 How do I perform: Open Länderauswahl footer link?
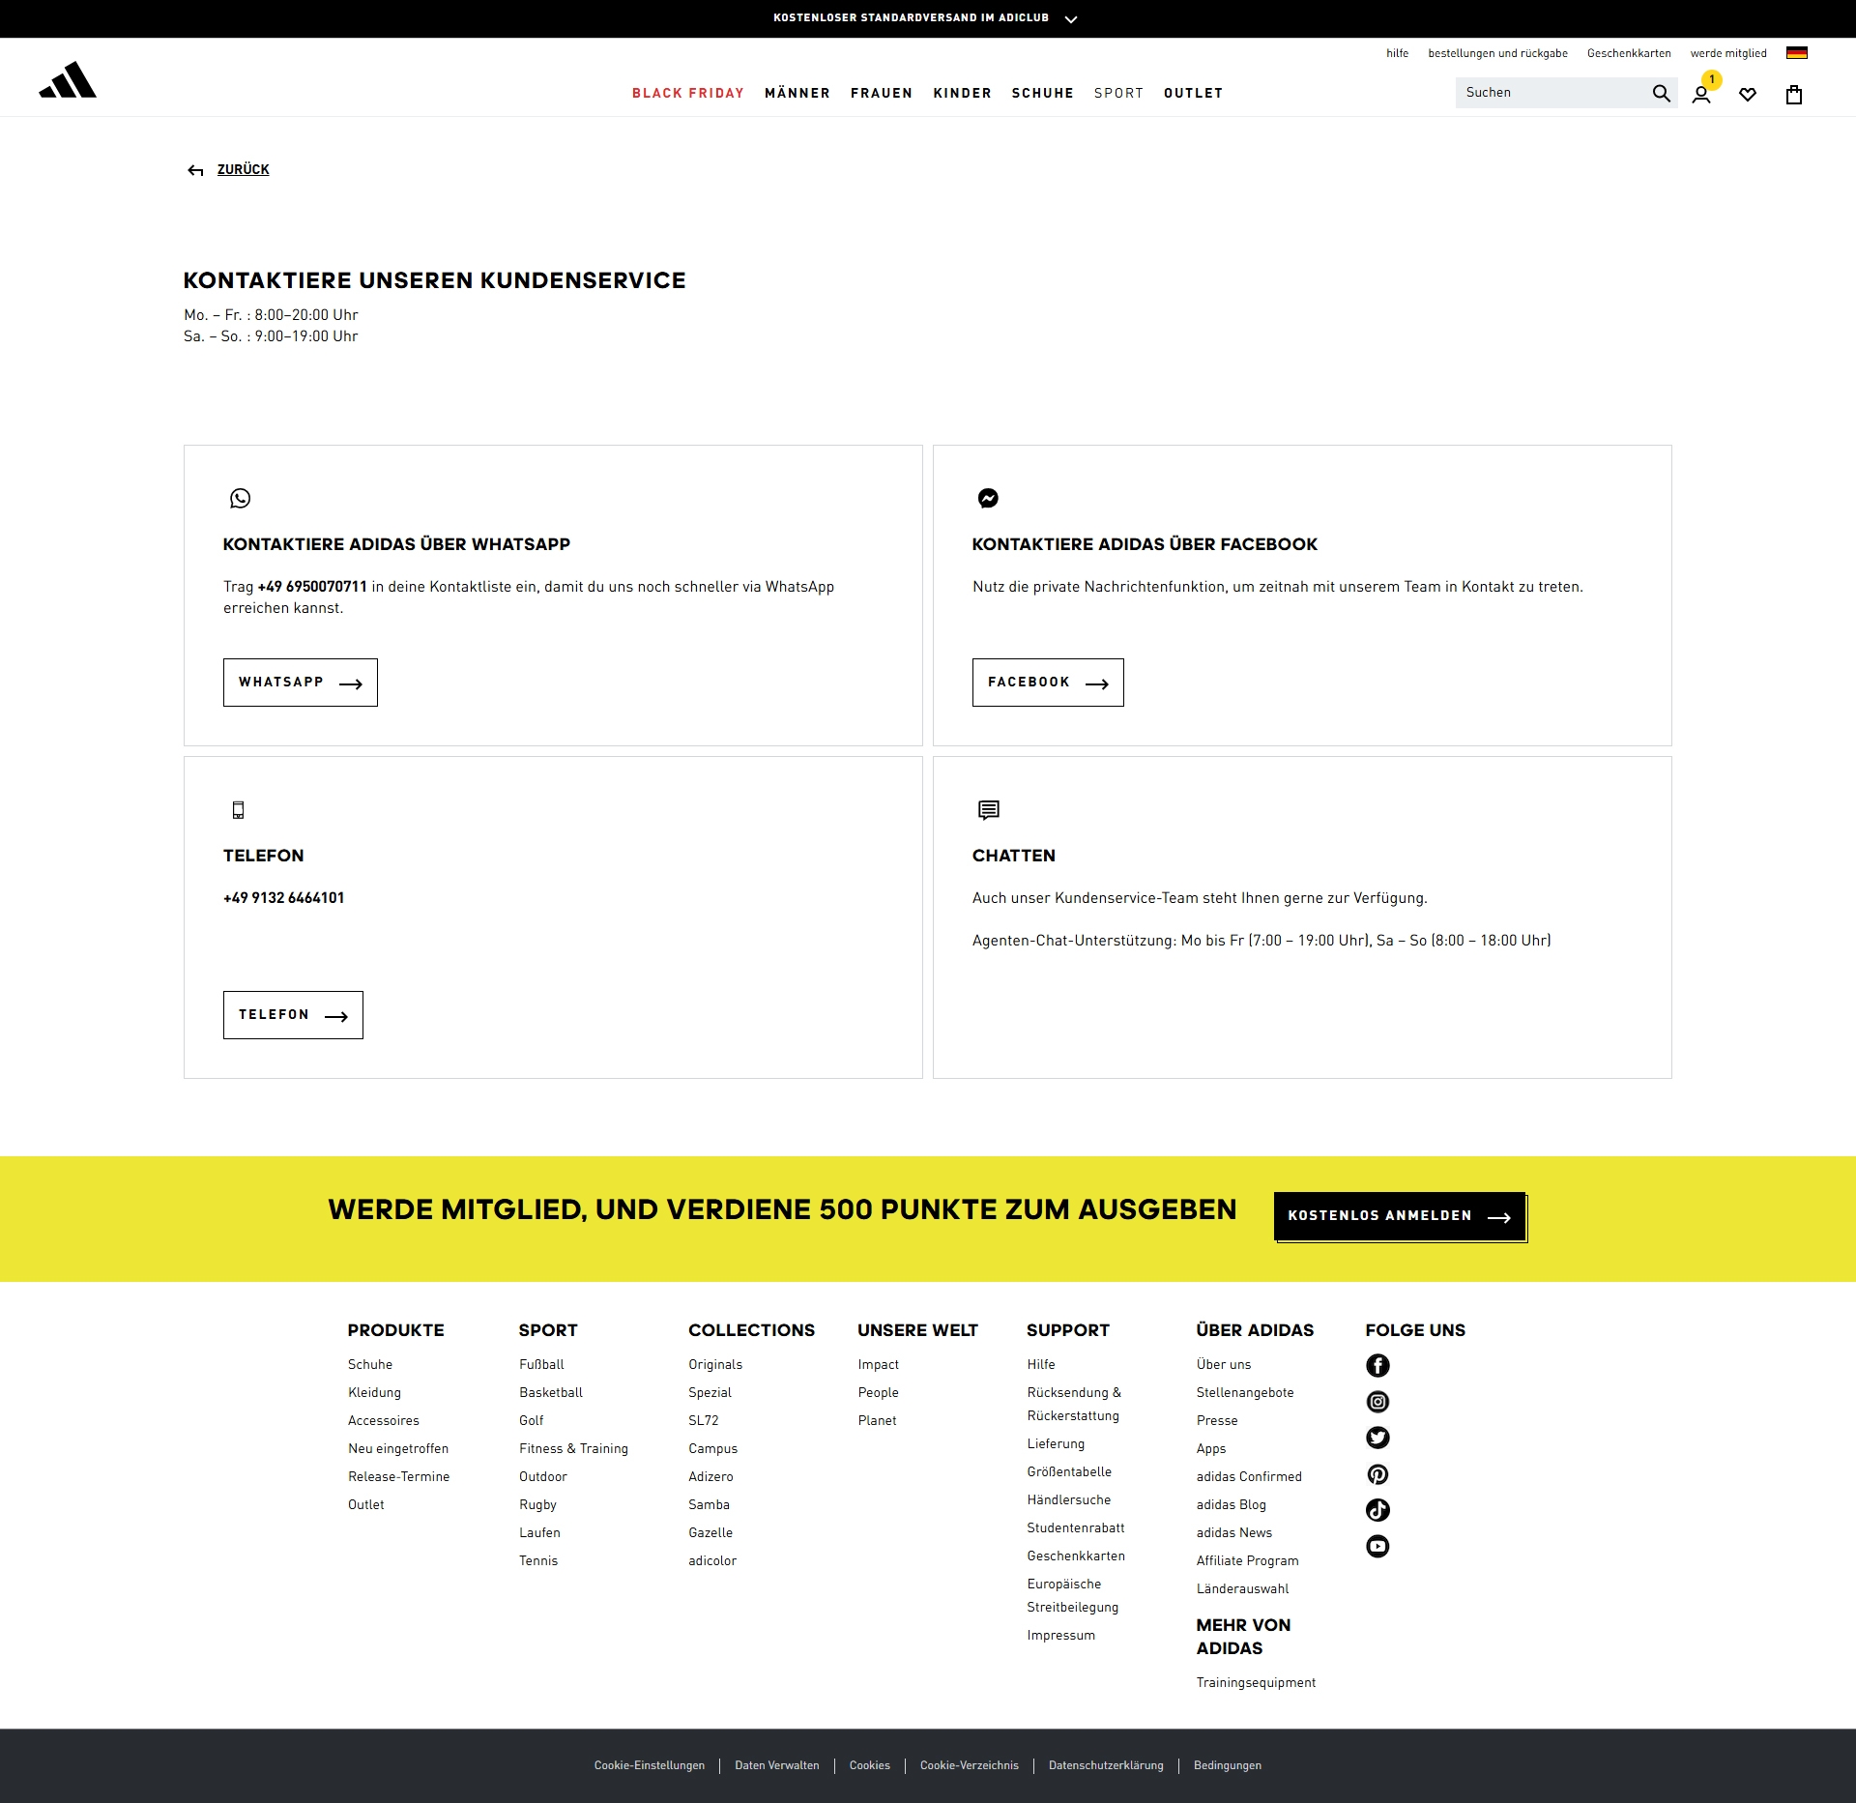click(x=1242, y=1589)
